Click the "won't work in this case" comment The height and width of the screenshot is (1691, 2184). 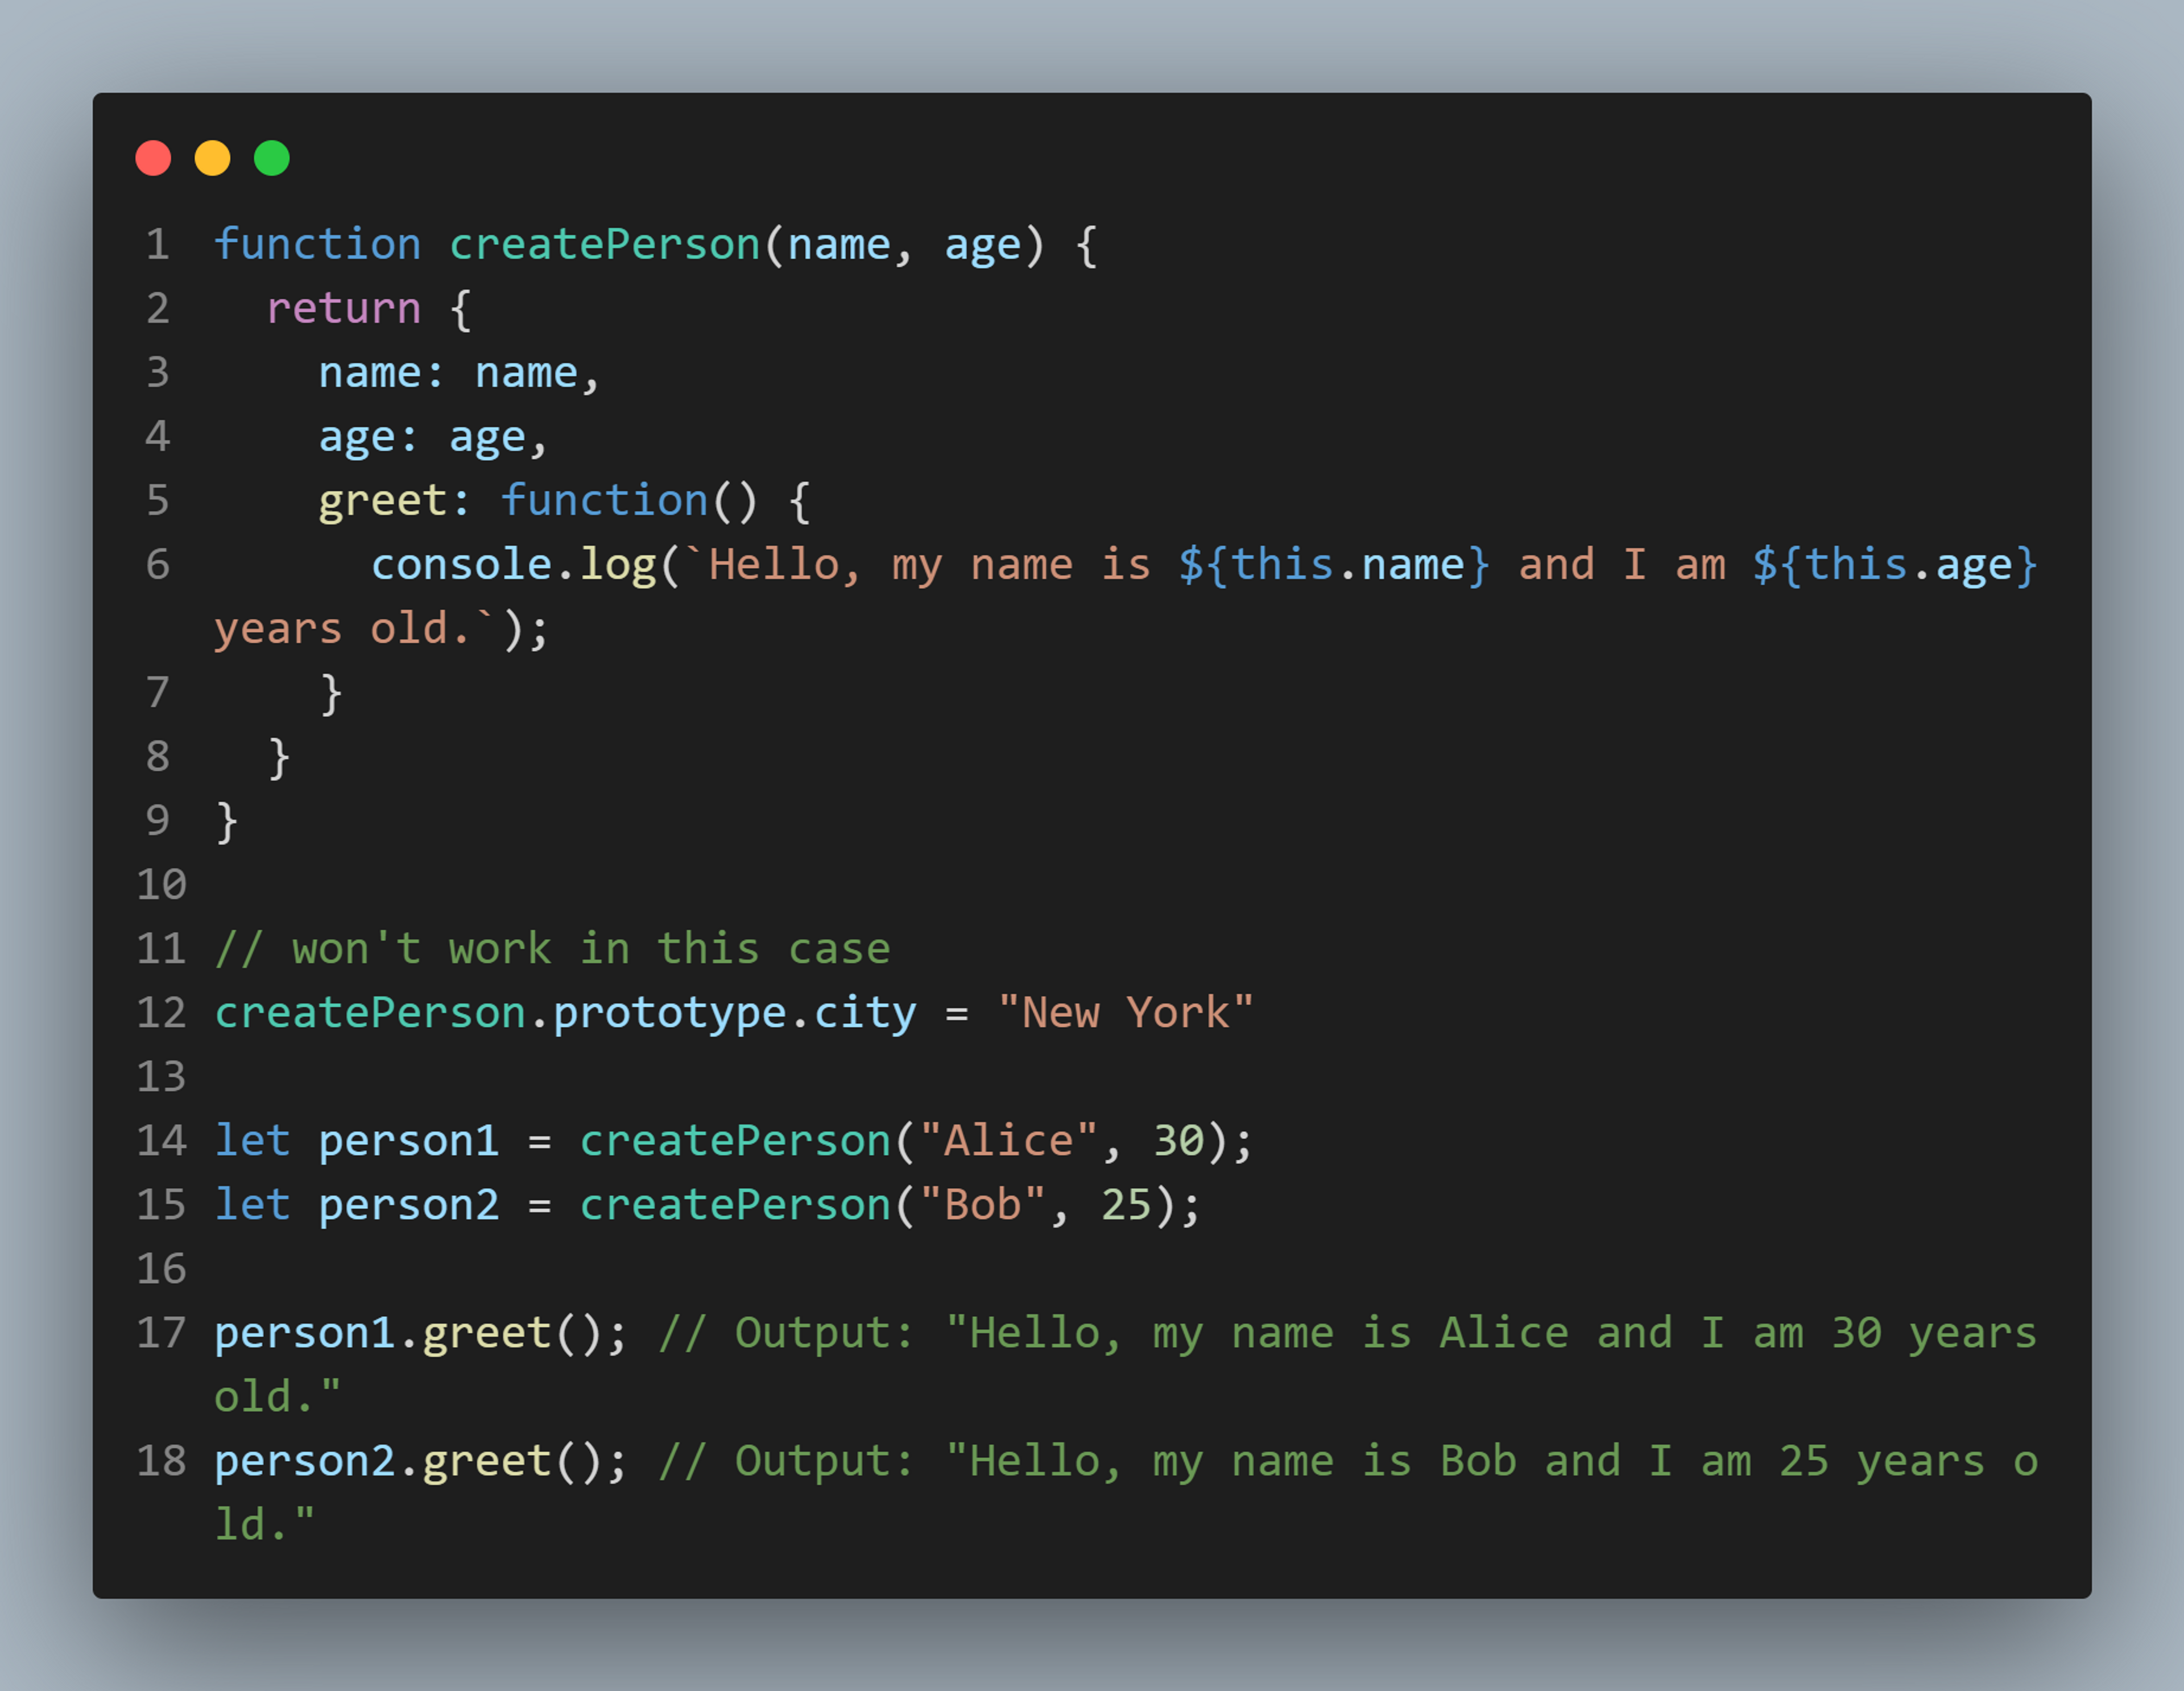point(552,949)
